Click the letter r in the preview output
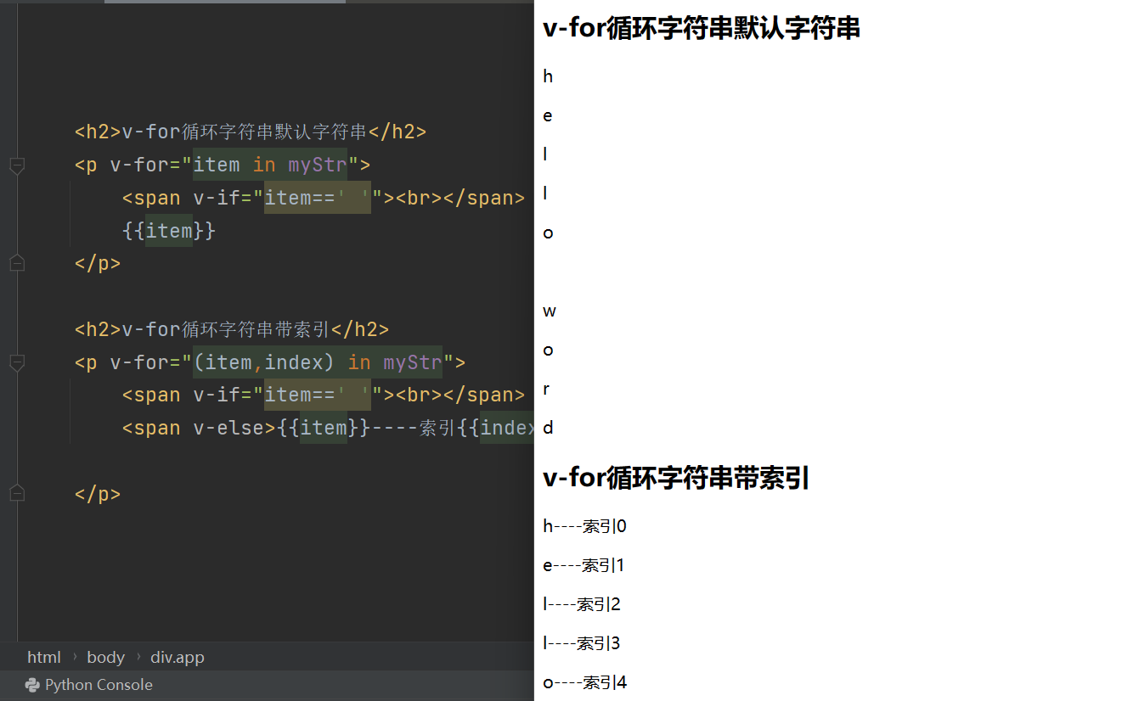The width and height of the screenshot is (1122, 701). click(546, 389)
